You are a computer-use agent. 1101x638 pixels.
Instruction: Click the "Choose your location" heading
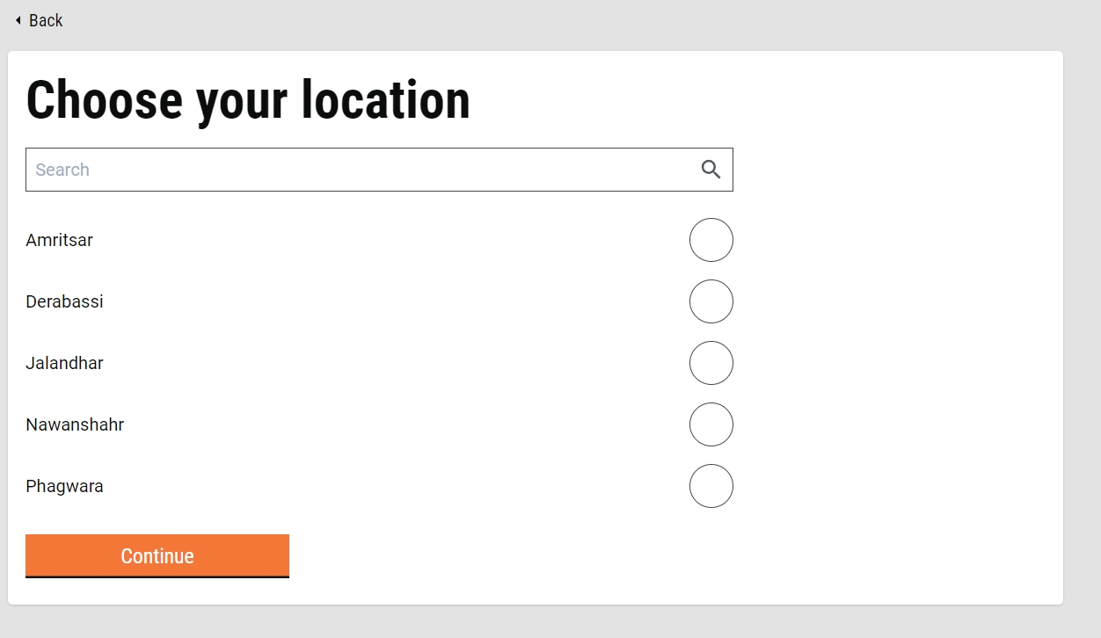point(248,99)
